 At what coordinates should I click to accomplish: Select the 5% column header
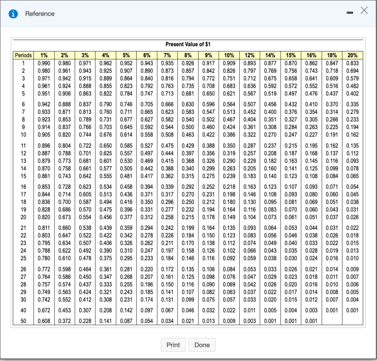point(126,55)
